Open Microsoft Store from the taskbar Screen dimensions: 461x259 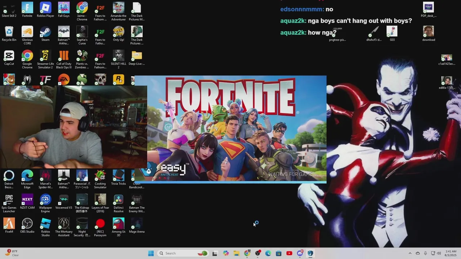(278, 253)
